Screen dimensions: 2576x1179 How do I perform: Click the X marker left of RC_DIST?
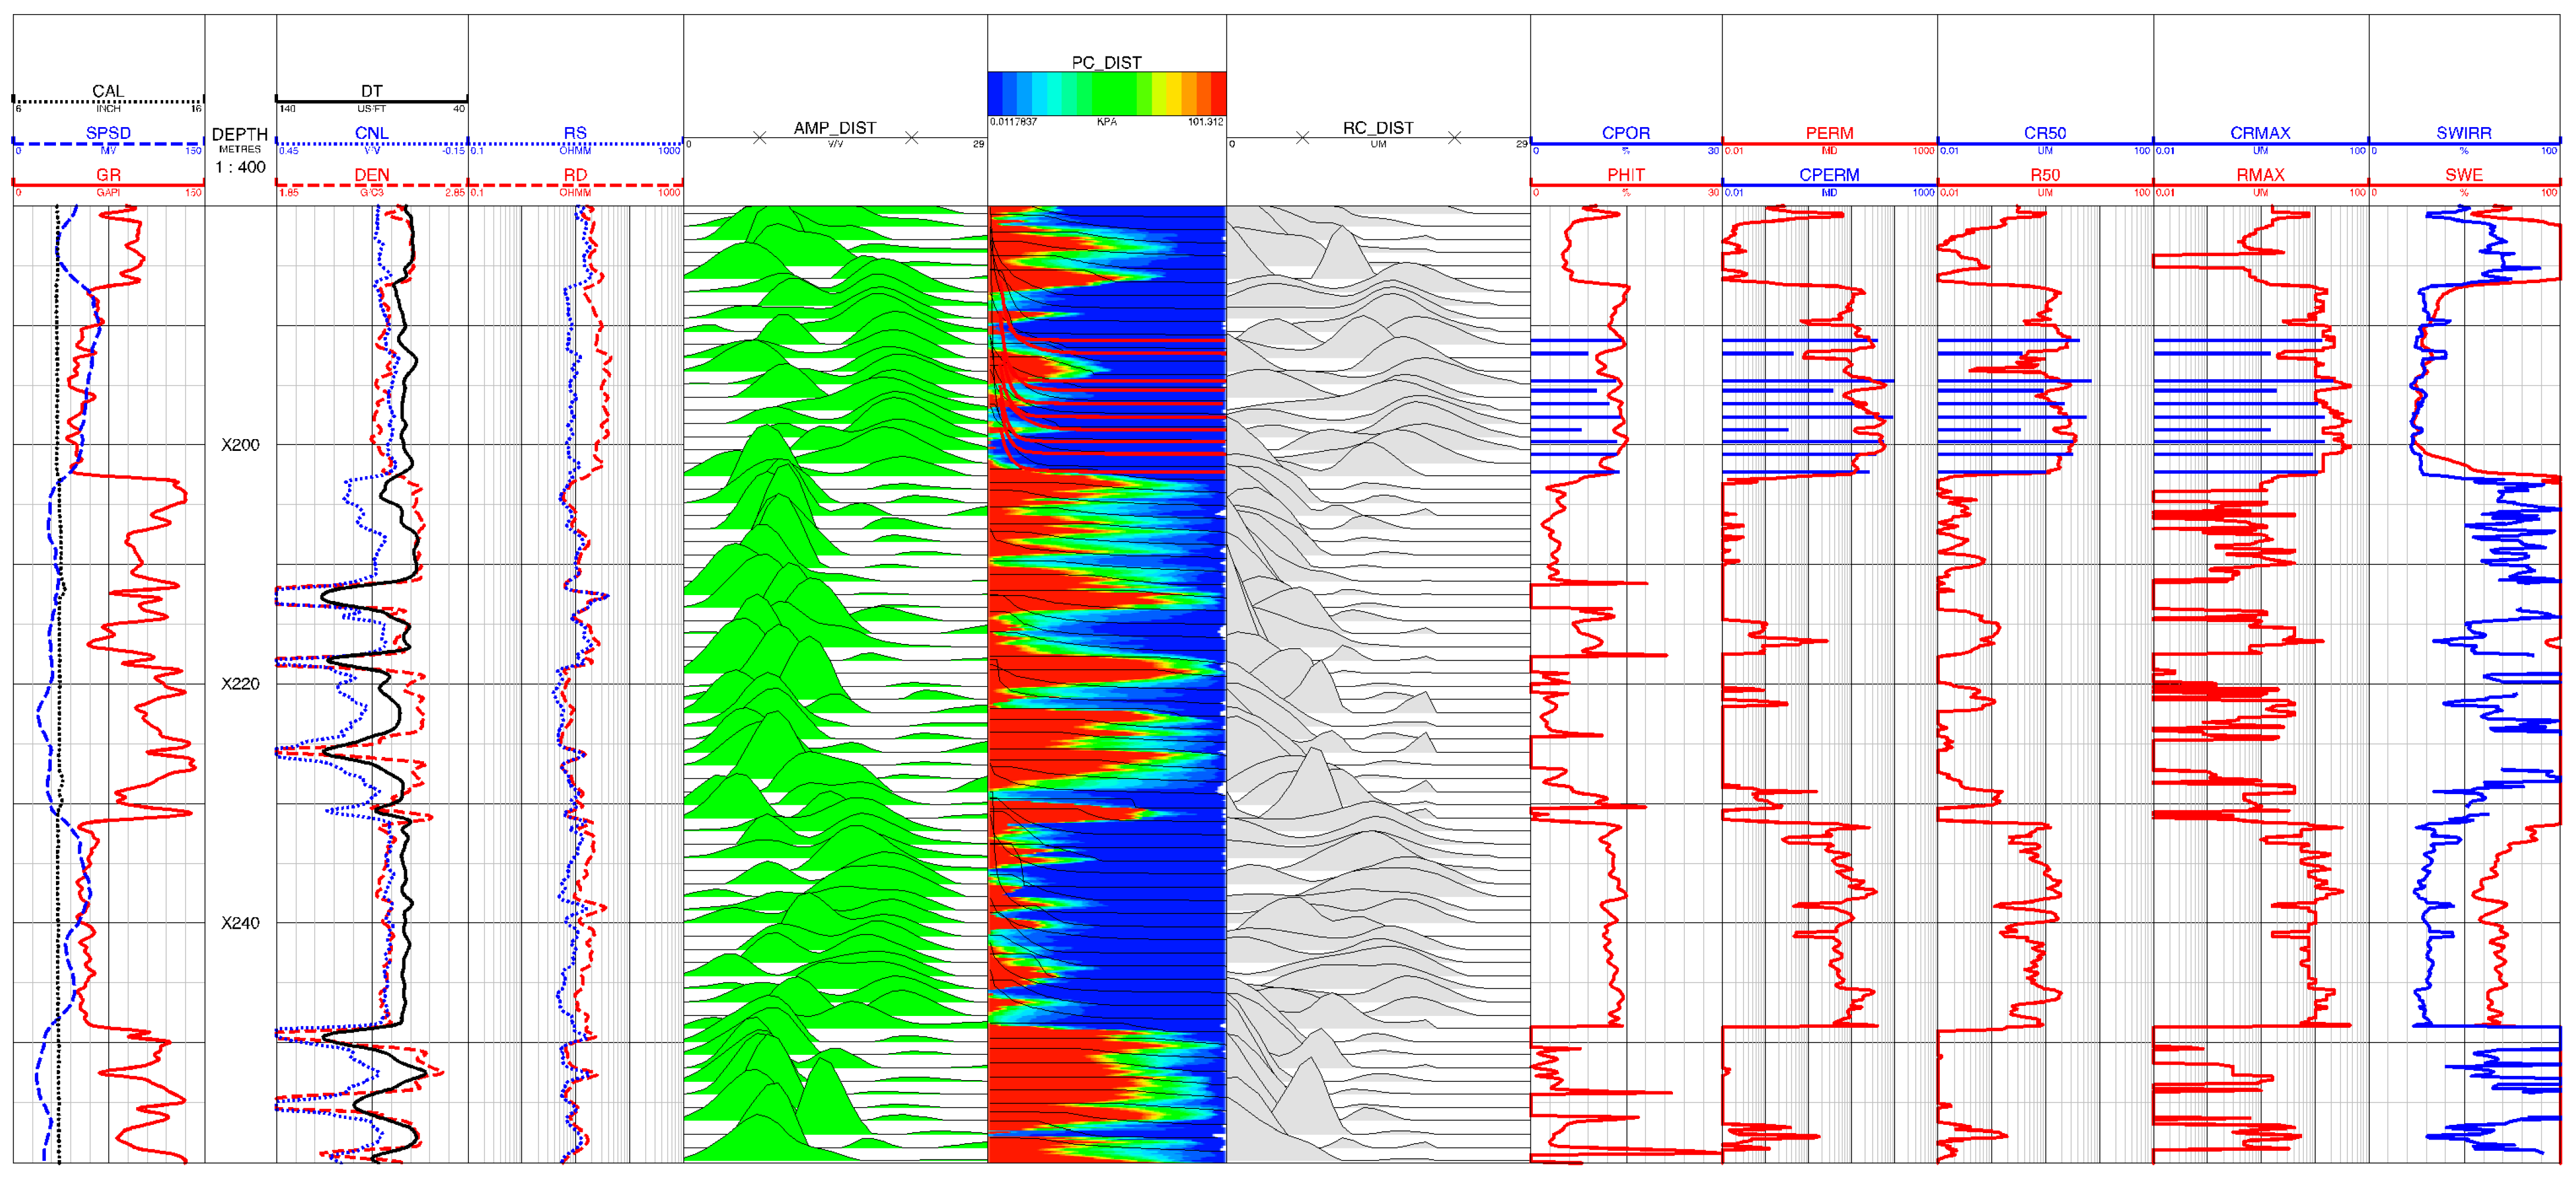coord(1302,138)
